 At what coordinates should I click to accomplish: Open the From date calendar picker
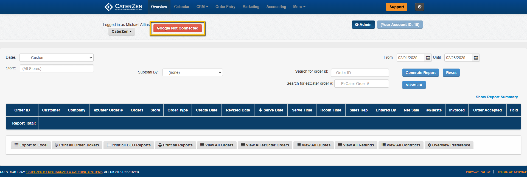pyautogui.click(x=428, y=58)
